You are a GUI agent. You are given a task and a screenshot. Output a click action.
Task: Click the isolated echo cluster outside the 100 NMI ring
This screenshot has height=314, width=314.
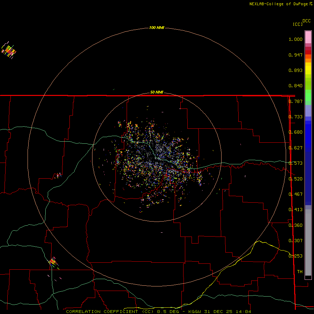pos(9,50)
